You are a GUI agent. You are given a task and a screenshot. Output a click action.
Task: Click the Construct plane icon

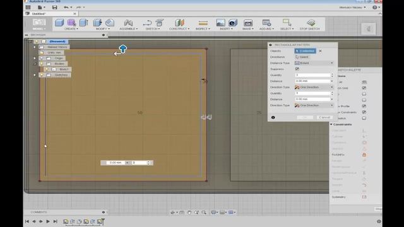coord(179,23)
